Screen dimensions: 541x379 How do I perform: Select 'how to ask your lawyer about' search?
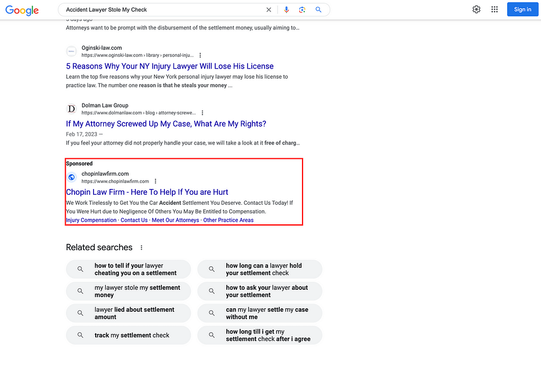coord(260,291)
